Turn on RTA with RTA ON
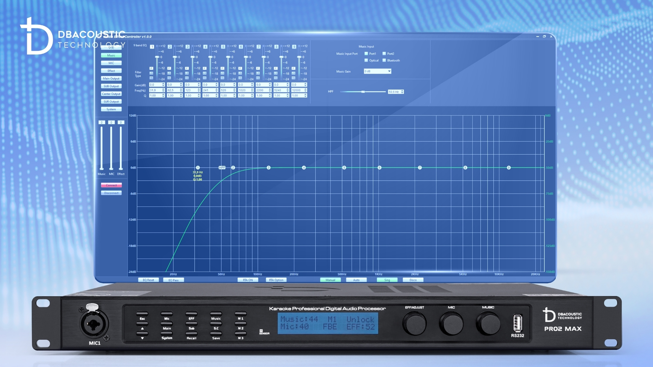This screenshot has width=653, height=367. point(248,280)
